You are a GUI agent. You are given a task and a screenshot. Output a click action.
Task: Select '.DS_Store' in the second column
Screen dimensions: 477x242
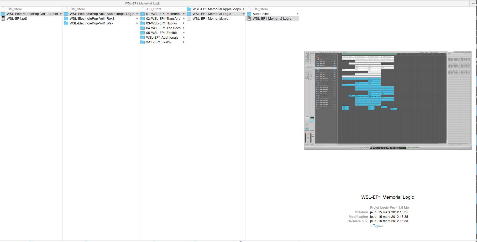tap(77, 9)
